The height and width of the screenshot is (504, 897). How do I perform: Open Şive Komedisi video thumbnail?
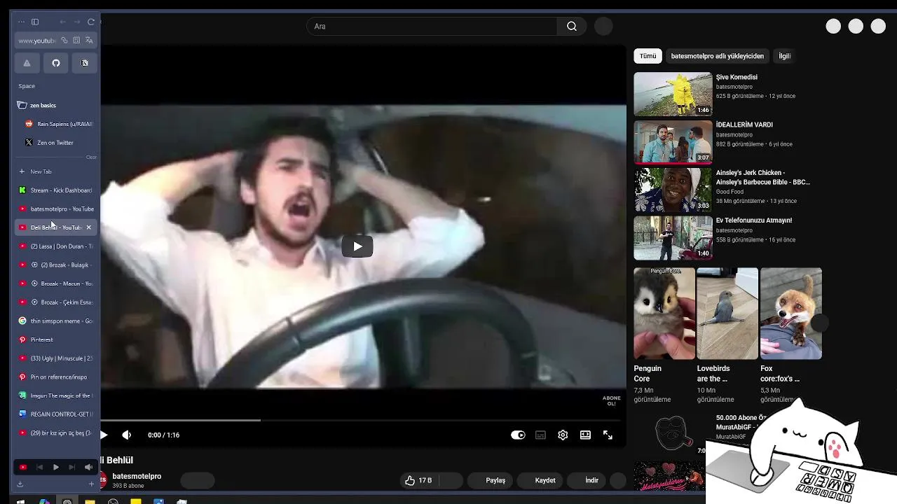pos(673,94)
